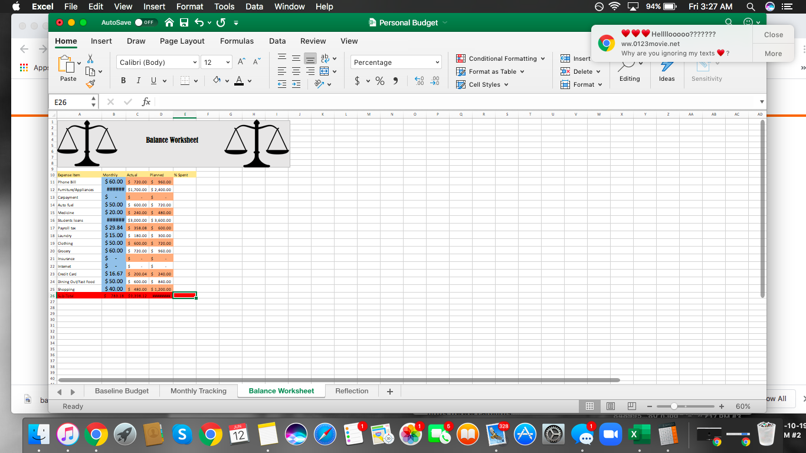The image size is (806, 453).
Task: Add a new sheet with plus button
Action: point(389,392)
